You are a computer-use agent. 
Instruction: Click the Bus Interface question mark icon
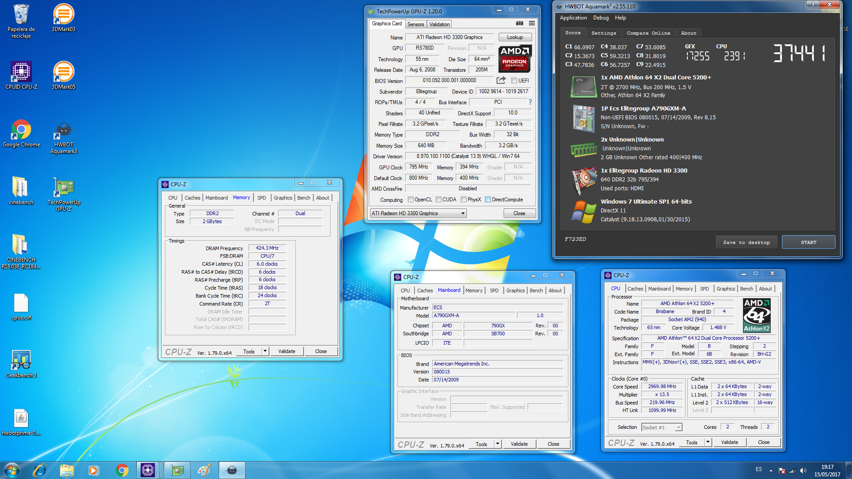(x=530, y=102)
